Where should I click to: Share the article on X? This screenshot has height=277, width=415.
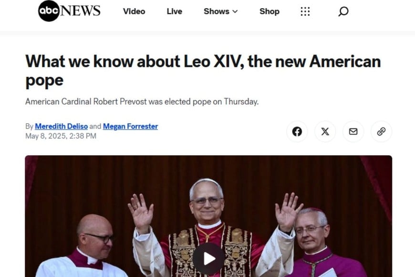pos(325,131)
